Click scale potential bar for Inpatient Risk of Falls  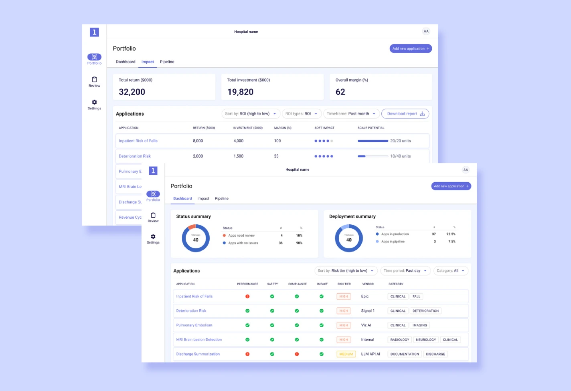point(373,141)
